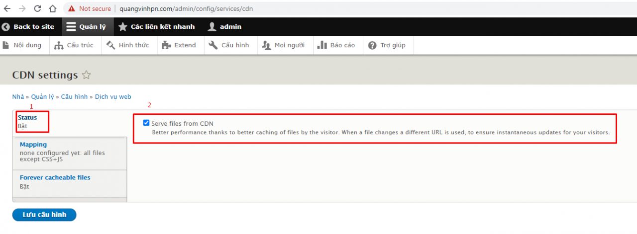Reload the page with refresh icon
Image resolution: width=637 pixels, height=234 pixels.
(x=37, y=8)
